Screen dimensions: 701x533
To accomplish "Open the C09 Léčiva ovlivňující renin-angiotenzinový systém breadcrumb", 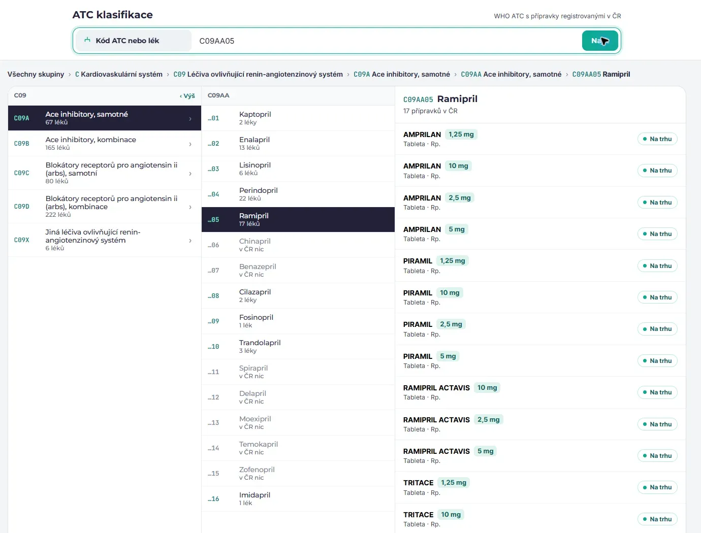I will click(258, 74).
